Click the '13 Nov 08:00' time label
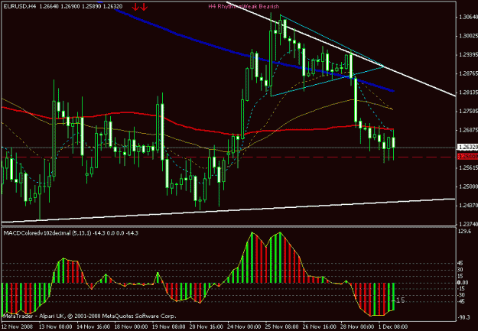The height and width of the screenshot is (331, 478). point(55,326)
